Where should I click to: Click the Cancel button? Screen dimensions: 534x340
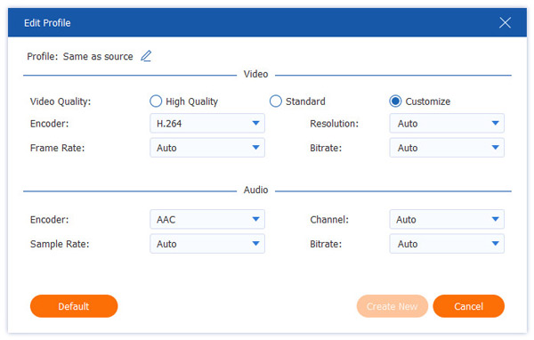pyautogui.click(x=469, y=306)
